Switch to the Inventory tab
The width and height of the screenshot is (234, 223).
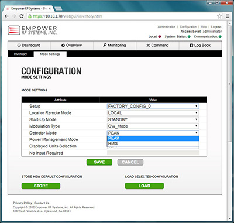coord(20,54)
